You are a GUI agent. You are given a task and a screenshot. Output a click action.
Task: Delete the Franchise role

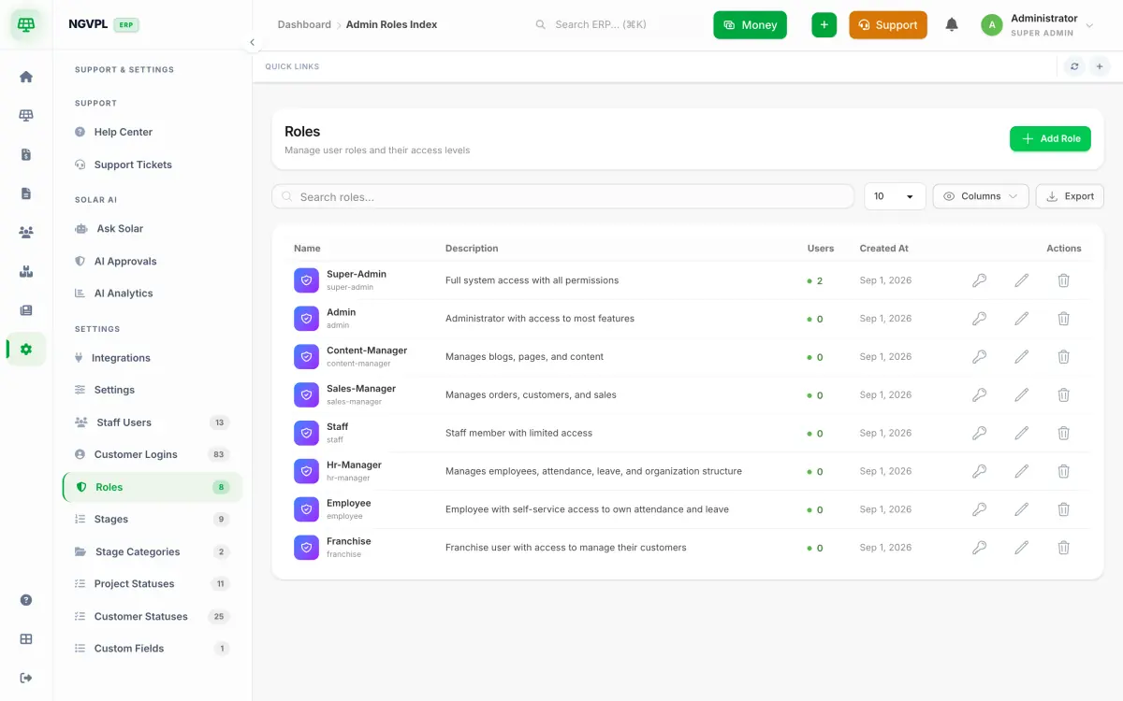(1063, 548)
